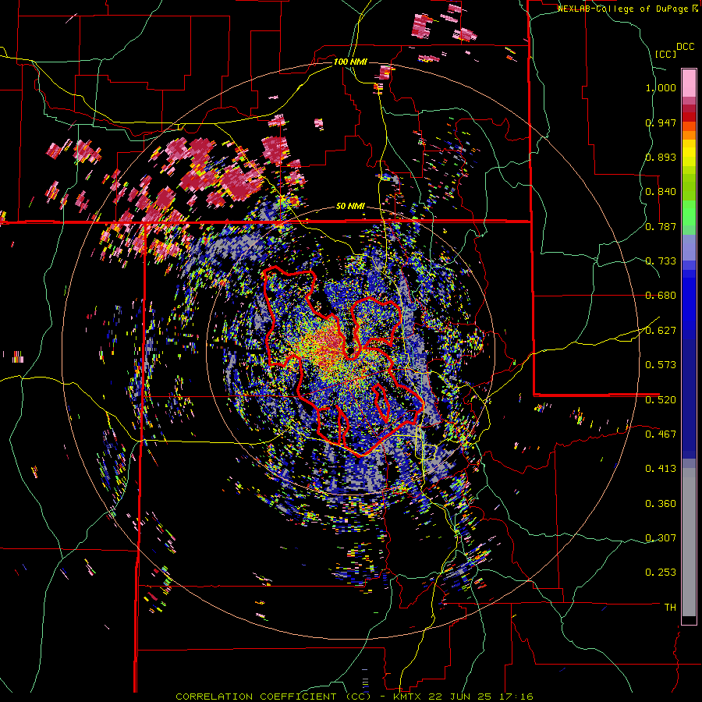This screenshot has width=702, height=702.
Task: Pick the periwinkle segment of the color bar
Action: tap(689, 248)
